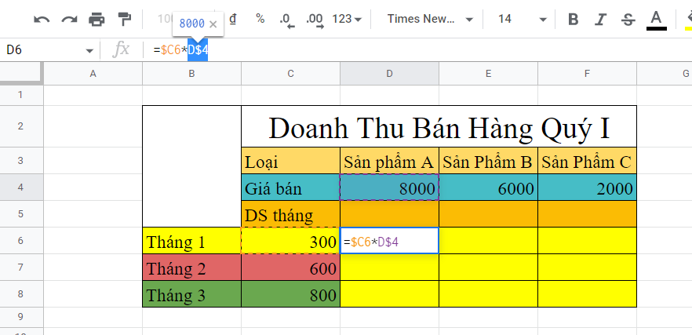Viewport: 692px width, 335px height.
Task: Click the empty yellow cell under Sản Phẩm C in Tháng 3 row
Action: click(587, 294)
